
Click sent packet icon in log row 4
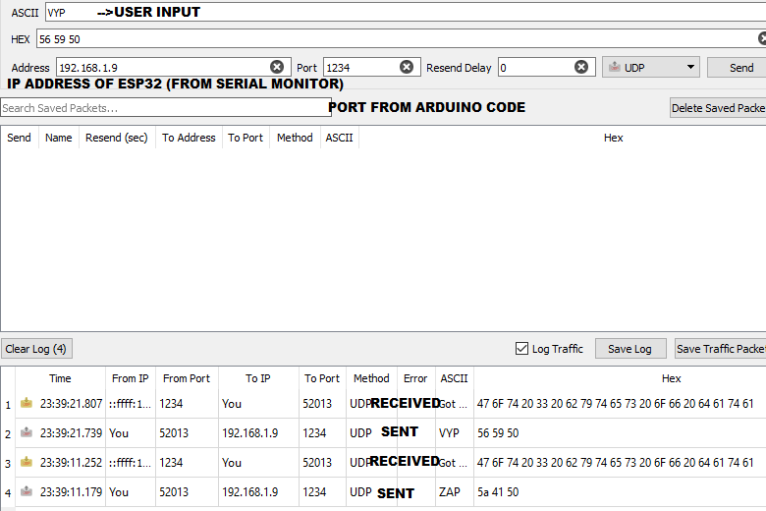pyautogui.click(x=27, y=491)
